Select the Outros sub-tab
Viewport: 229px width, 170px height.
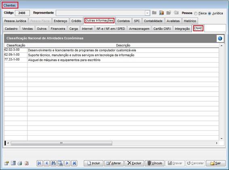point(42,29)
